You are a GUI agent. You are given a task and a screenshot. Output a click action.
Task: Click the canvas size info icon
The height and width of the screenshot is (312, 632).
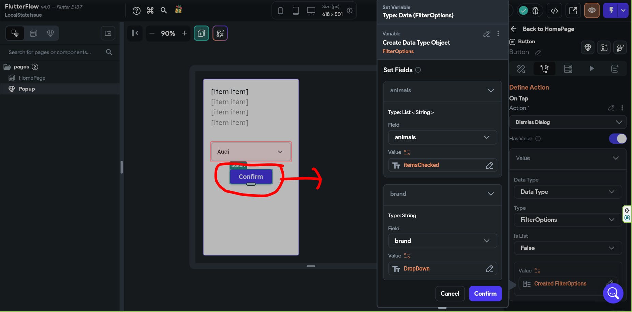coord(350,11)
